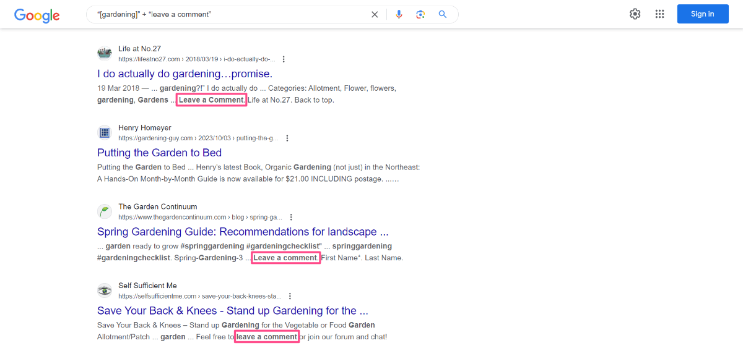
Task: Open more options for Henry Homeyer result
Action: 287,138
